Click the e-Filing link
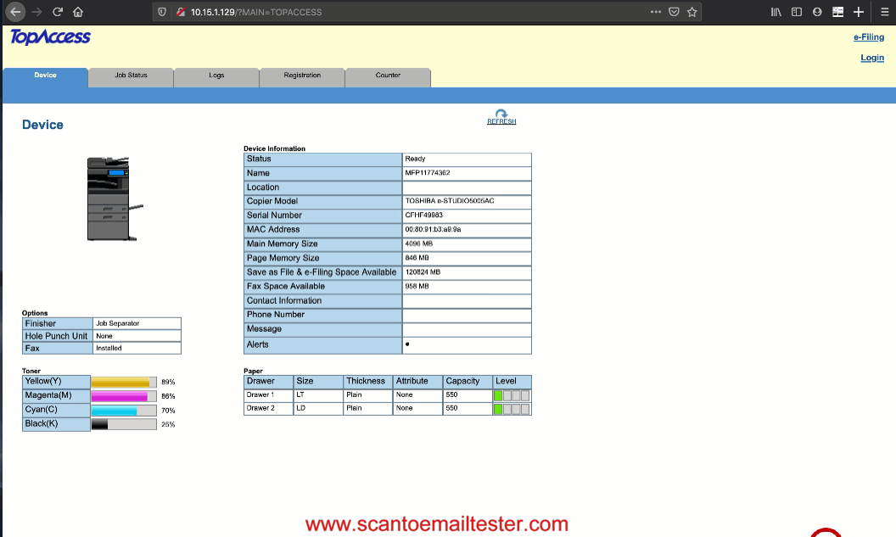The image size is (896, 537). (x=868, y=37)
